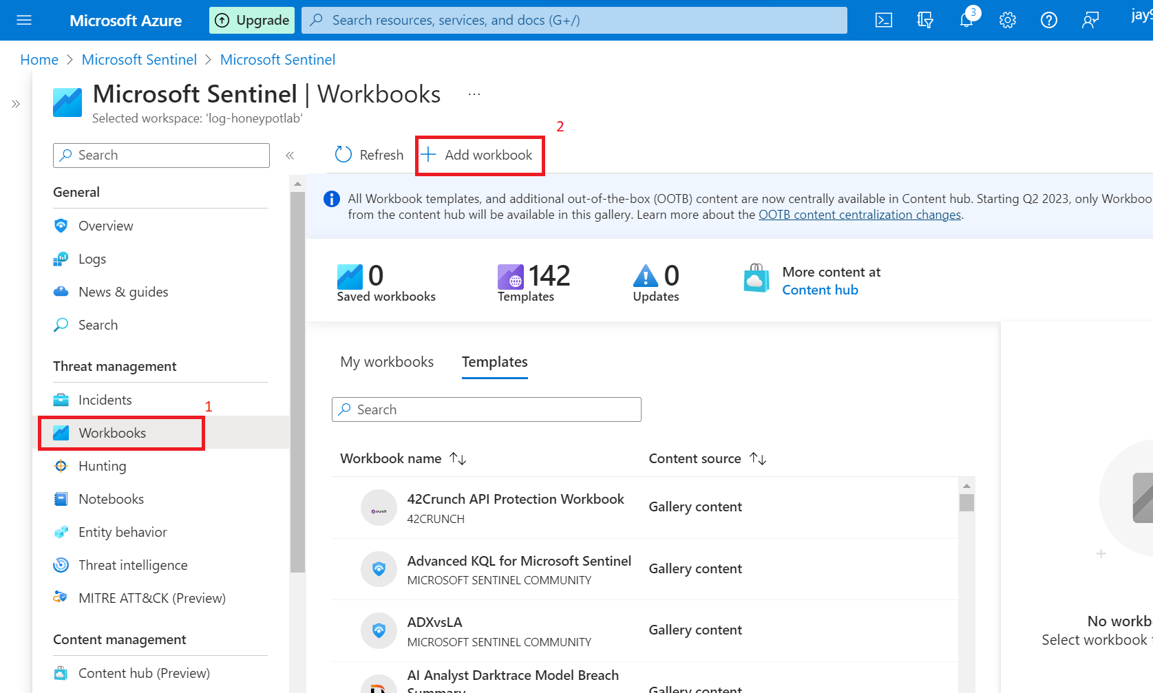Screen dimensions: 1153x693
Task: Open the first Microsoft Sentinel breadcrumb
Action: [x=139, y=60]
